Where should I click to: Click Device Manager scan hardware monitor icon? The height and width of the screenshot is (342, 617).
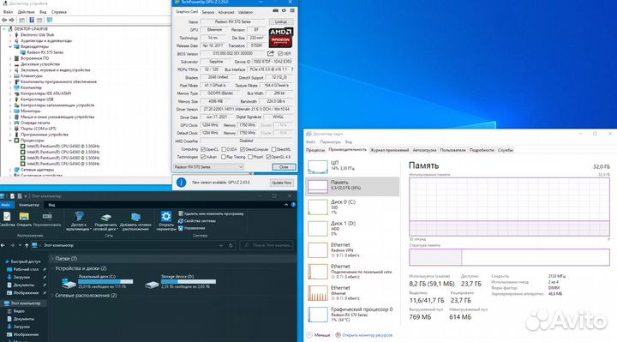50,20
